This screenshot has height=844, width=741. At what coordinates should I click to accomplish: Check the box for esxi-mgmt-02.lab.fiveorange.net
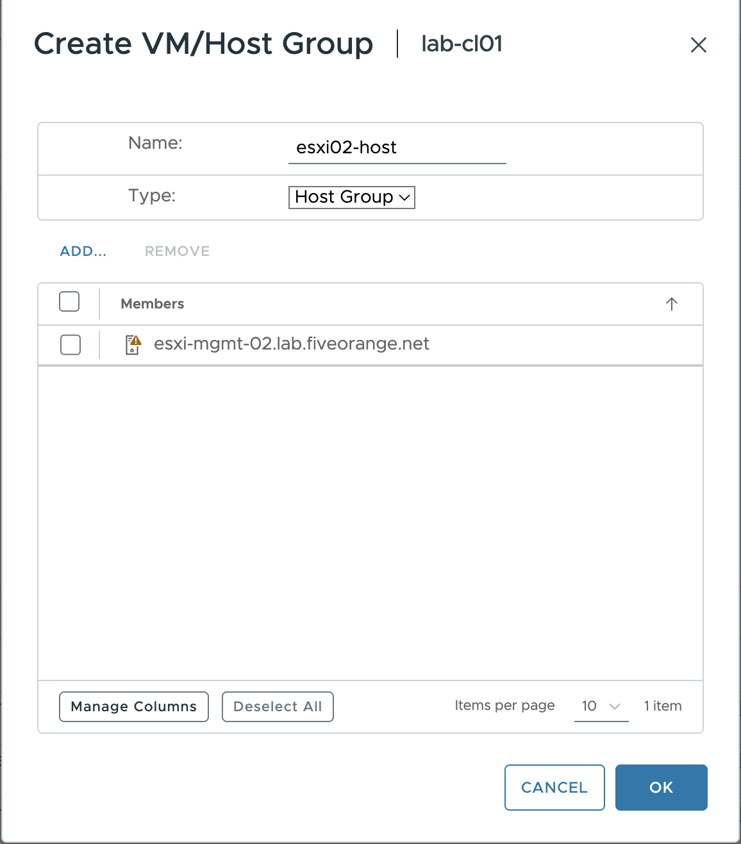coord(71,344)
